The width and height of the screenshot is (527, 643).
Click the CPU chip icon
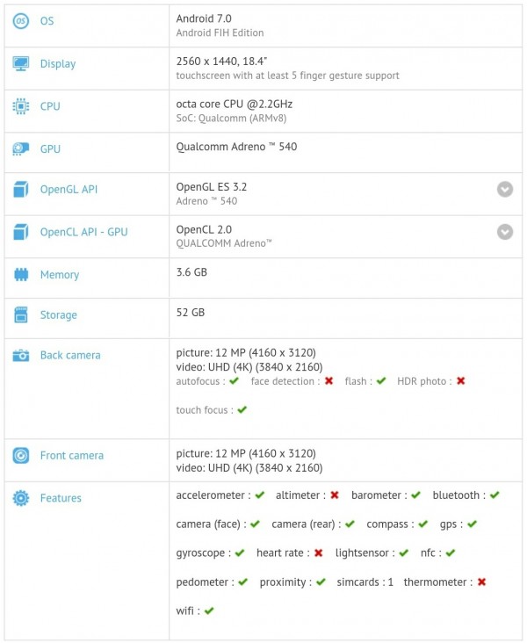21,106
